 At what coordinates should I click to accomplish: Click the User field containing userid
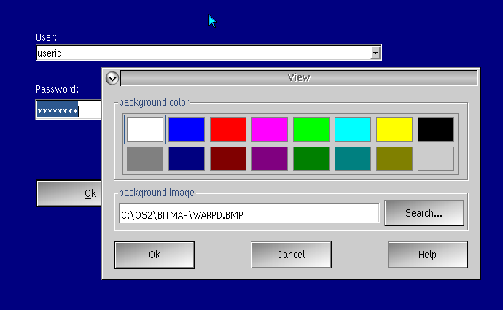tap(203, 53)
